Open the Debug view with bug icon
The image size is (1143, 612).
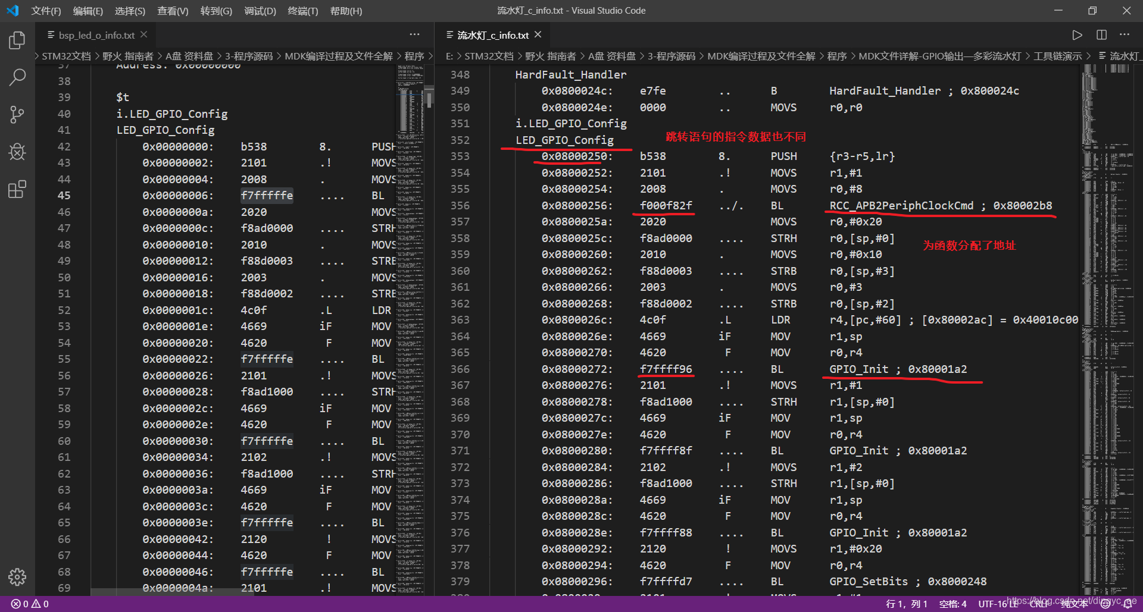pos(17,152)
